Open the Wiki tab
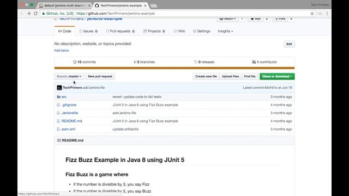This screenshot has height=196, width=349. coord(179,31)
